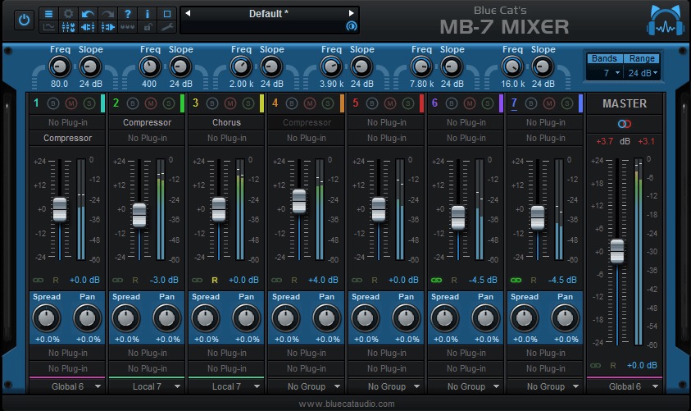The height and width of the screenshot is (411, 691).
Task: Toggle the link chain icon on band 7
Action: (516, 280)
